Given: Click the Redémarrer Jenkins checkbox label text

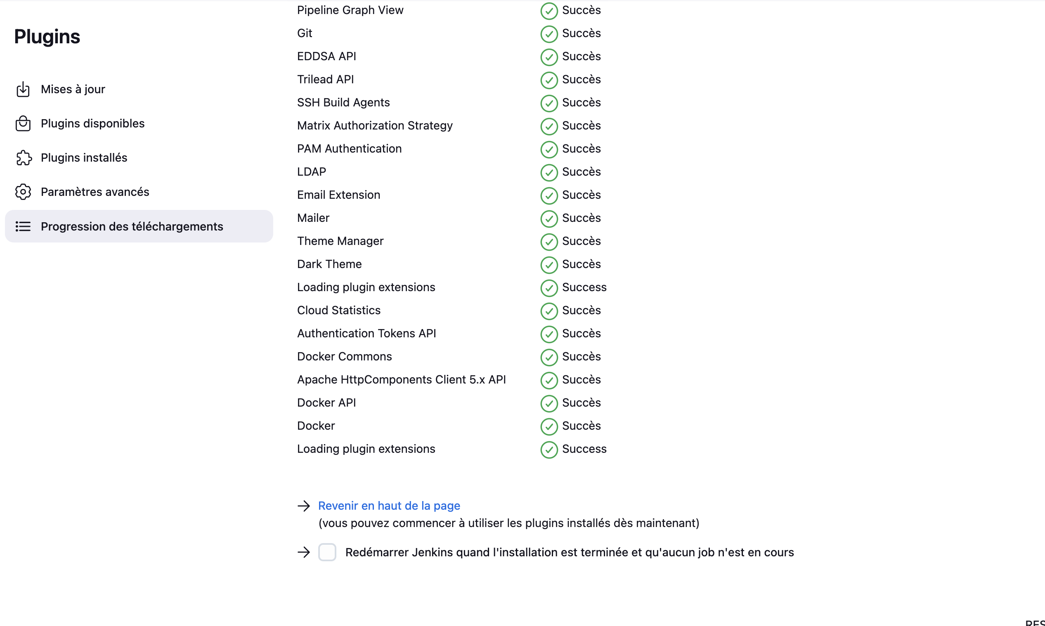Looking at the screenshot, I should pos(570,552).
